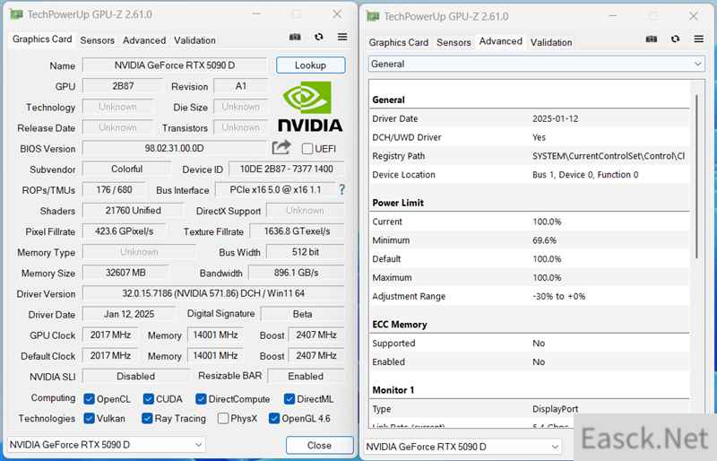The image size is (717, 461).
Task: Click the Bandwidth field 896.1 GB/s
Action: [x=297, y=273]
